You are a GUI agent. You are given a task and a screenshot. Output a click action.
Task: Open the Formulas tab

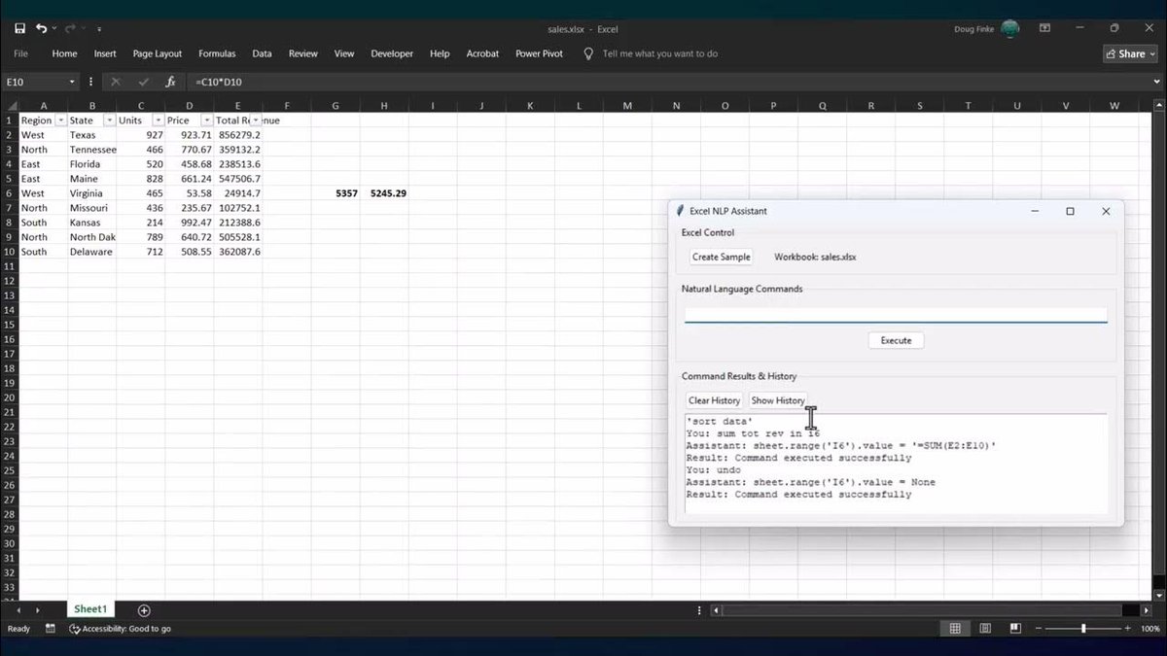pyautogui.click(x=217, y=53)
